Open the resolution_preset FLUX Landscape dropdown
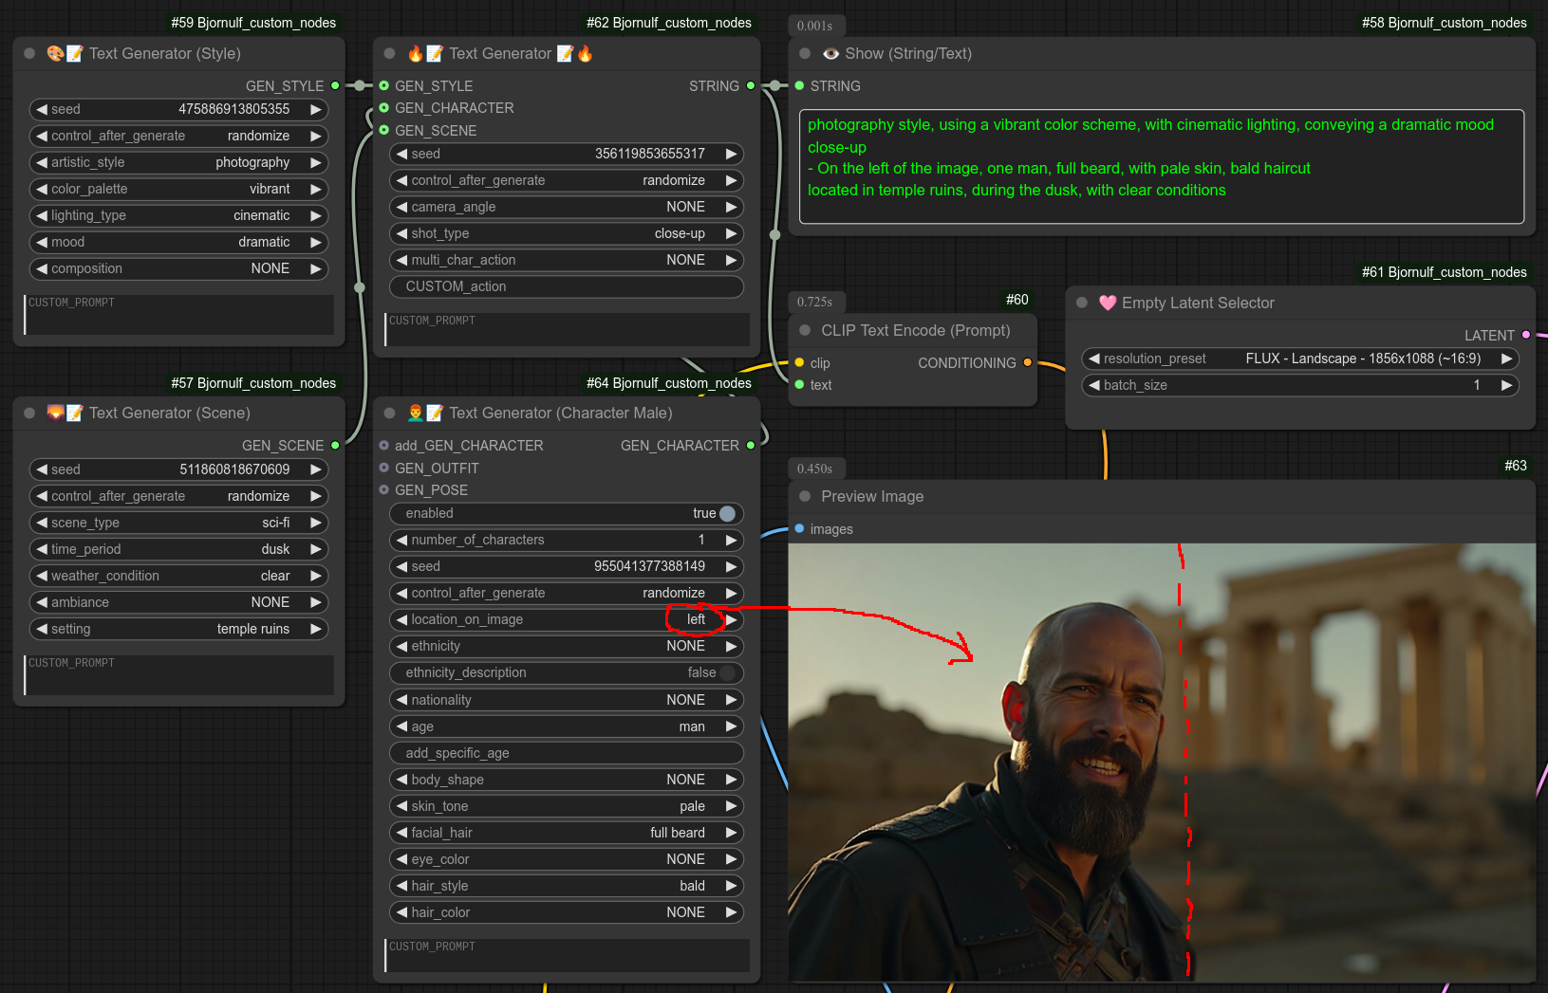Viewport: 1548px width, 993px height. click(x=1299, y=359)
